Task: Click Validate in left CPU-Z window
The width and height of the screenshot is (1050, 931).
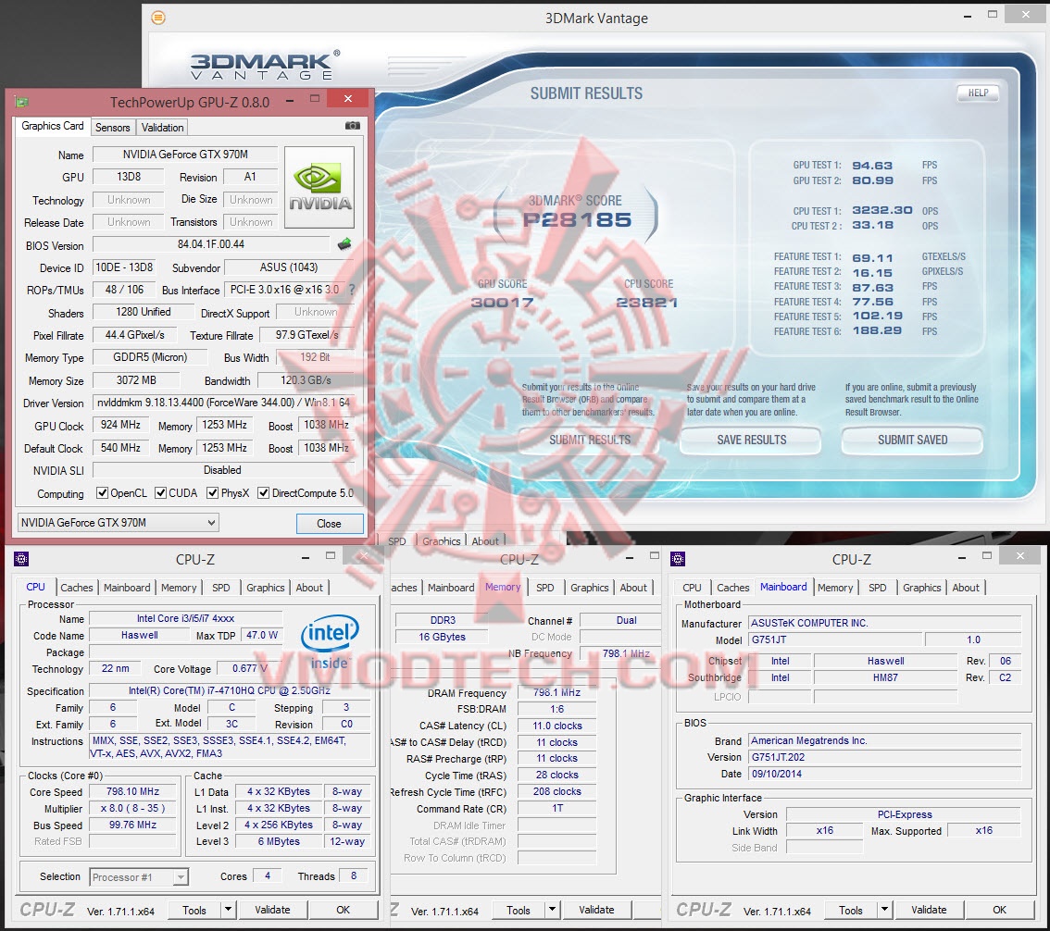Action: click(272, 910)
